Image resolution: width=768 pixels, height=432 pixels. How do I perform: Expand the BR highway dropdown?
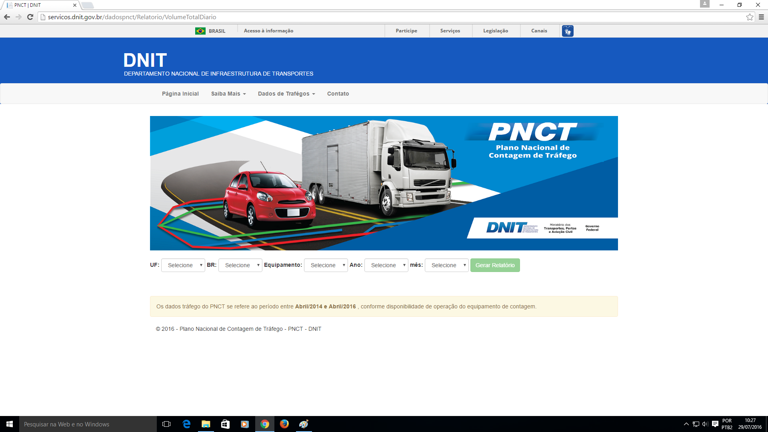click(240, 265)
